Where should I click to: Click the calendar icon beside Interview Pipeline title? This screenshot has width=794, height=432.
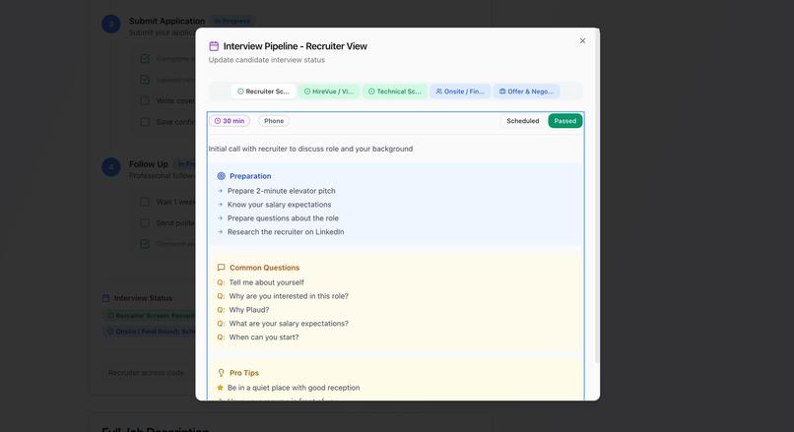tap(214, 46)
